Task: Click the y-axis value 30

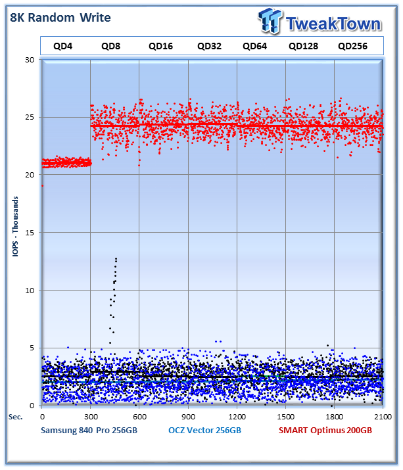Action: (x=30, y=60)
